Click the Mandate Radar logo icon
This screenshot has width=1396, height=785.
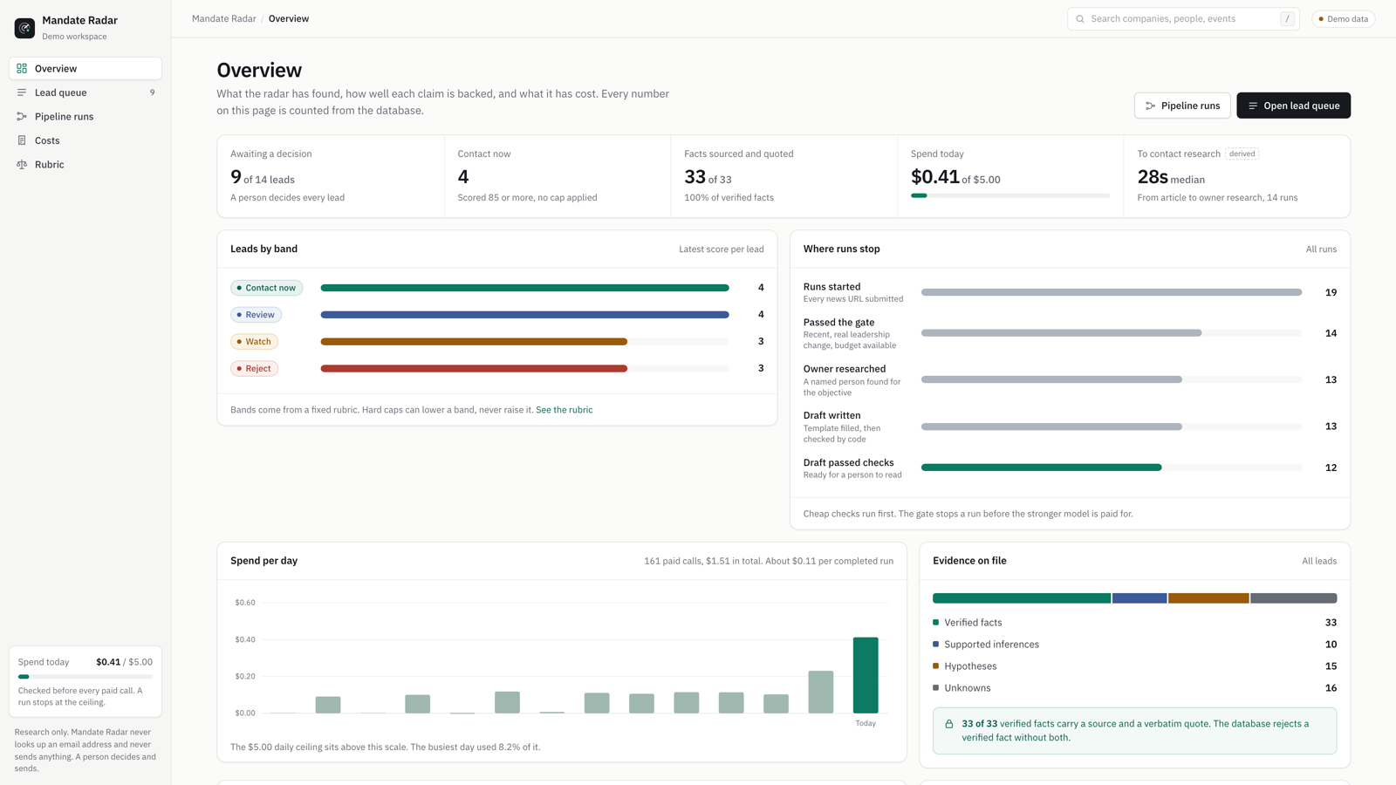point(24,28)
